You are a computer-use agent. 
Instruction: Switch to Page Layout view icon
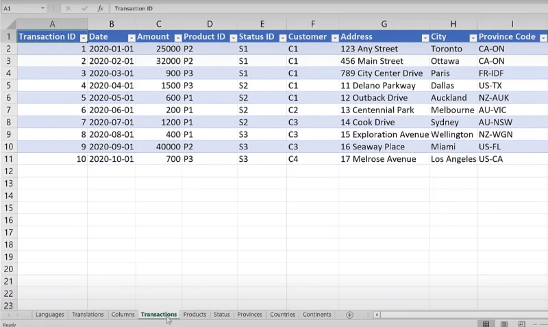pyautogui.click(x=503, y=324)
